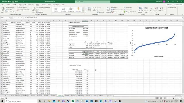Click From Text/CSV import icon

coord(10,7)
